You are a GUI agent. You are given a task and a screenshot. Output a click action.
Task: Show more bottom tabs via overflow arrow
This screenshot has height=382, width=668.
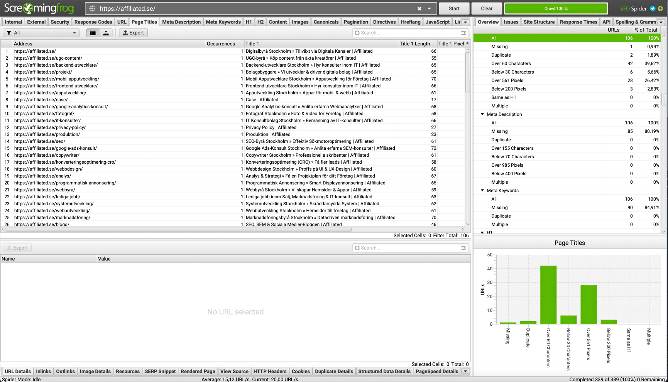point(465,371)
